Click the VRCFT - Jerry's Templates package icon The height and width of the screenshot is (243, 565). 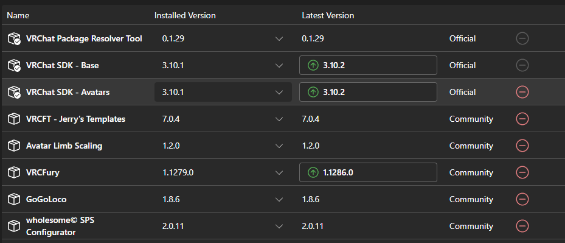pyautogui.click(x=14, y=119)
